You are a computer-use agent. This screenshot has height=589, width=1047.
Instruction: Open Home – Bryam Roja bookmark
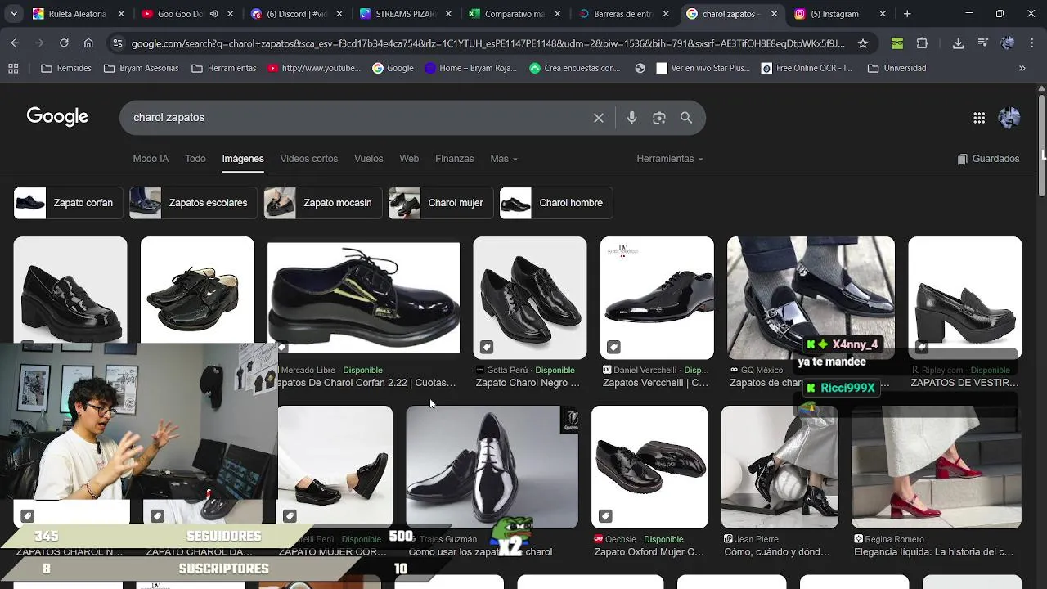tap(470, 68)
